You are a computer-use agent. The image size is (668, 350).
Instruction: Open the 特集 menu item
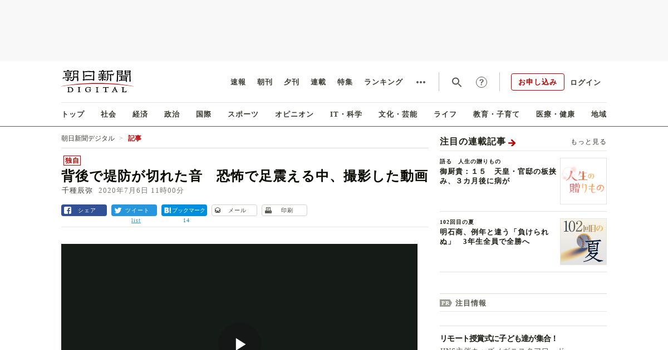(x=345, y=82)
